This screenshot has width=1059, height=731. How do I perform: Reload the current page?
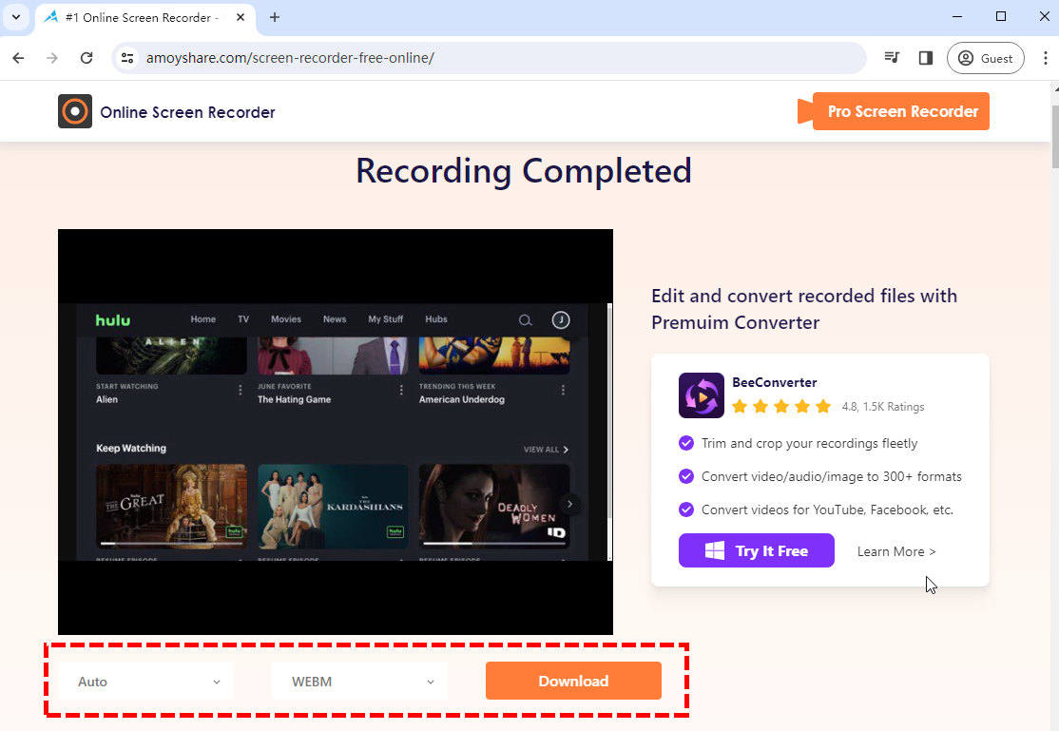[87, 58]
